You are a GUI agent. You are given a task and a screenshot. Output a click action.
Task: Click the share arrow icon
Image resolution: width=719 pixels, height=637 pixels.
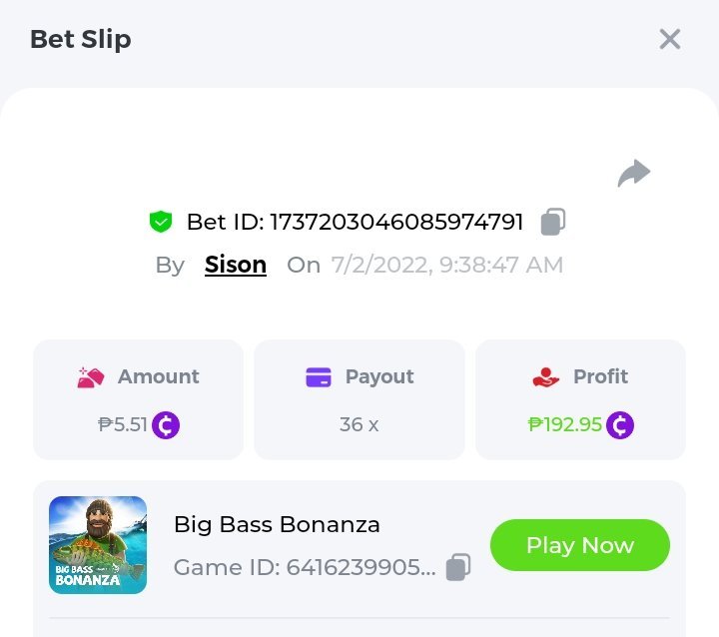(633, 174)
